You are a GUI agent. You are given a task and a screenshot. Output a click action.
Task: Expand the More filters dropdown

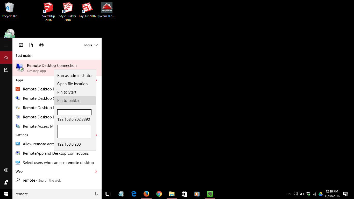(x=91, y=45)
